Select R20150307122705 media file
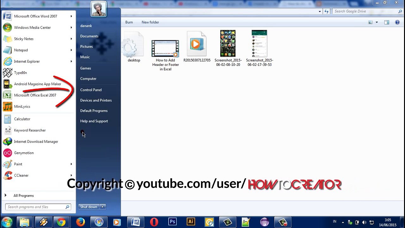405x228 pixels. click(197, 47)
